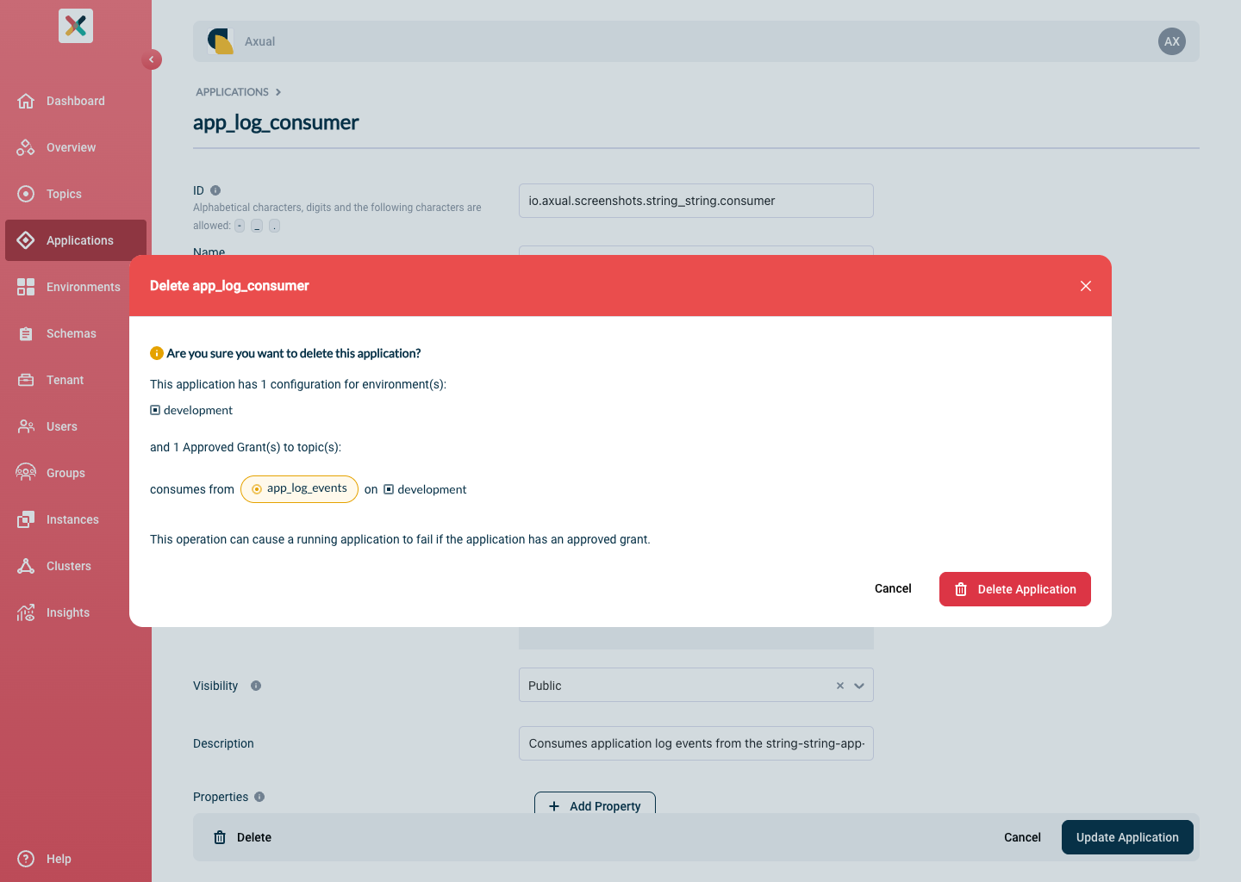
Task: Click the Clusters icon in sidebar
Action: [x=26, y=566]
